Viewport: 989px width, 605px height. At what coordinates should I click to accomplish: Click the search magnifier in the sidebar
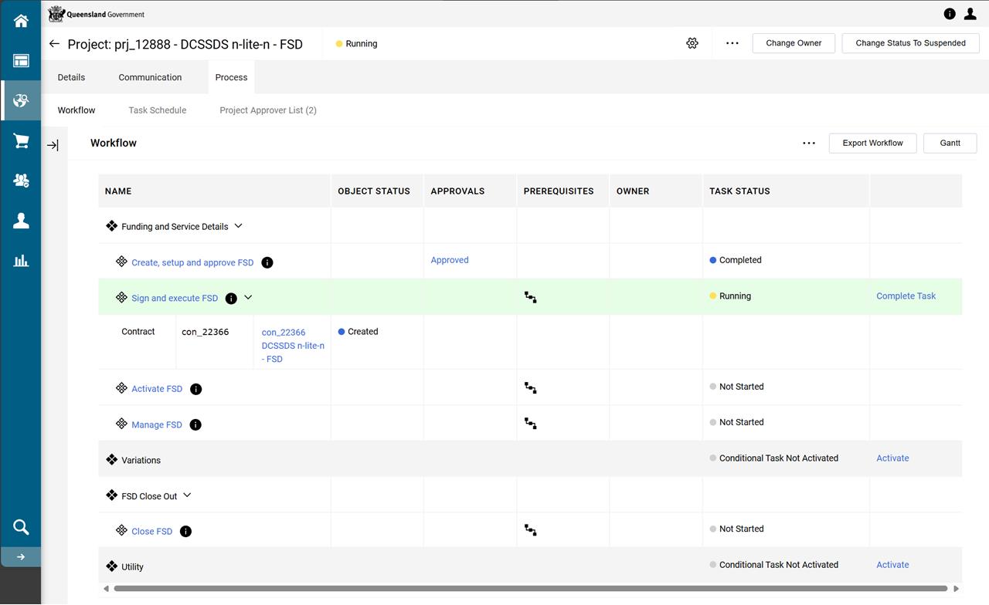[x=21, y=527]
